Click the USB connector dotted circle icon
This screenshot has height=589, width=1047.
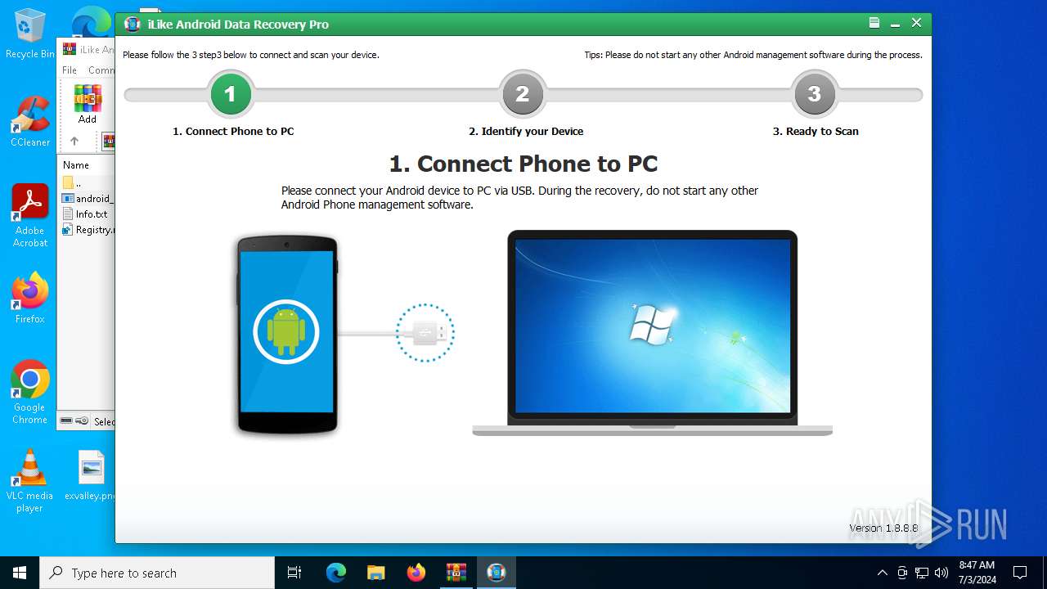(x=425, y=333)
